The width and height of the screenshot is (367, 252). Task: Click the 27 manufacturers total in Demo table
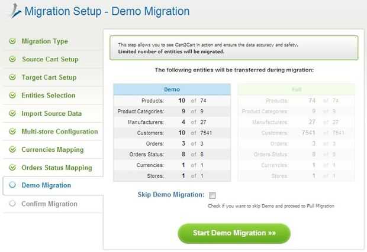pyautogui.click(x=203, y=122)
